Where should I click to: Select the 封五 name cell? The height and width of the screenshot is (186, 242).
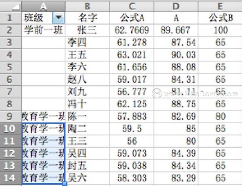87,166
